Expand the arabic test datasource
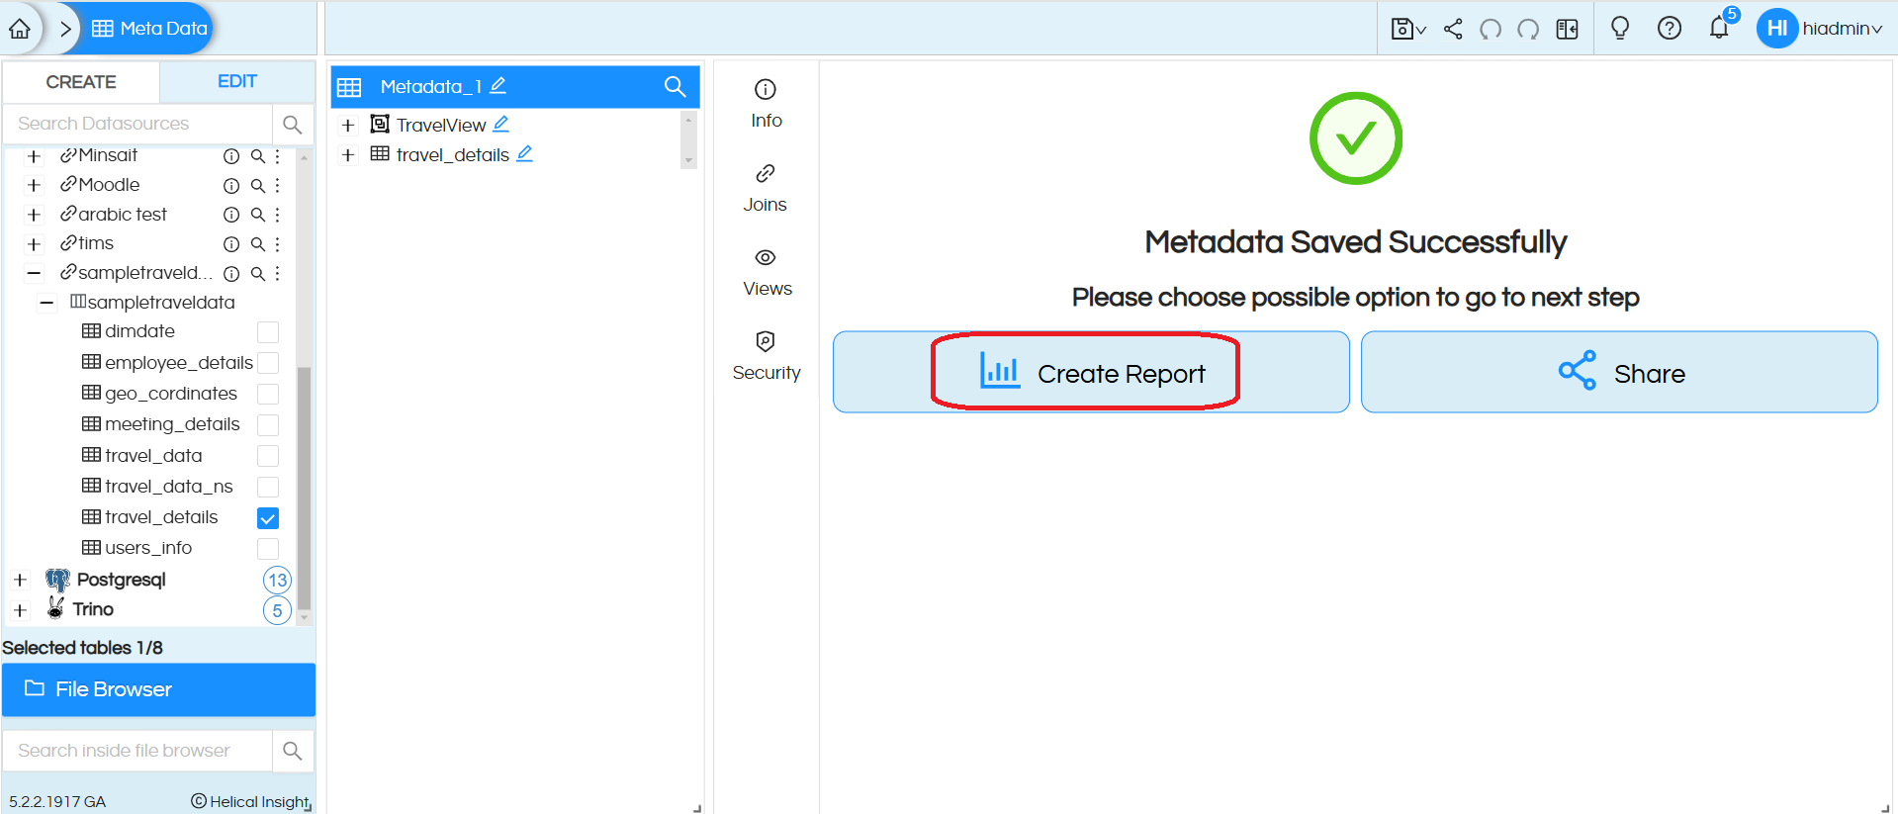Viewport: 1898px width, 814px height. point(34,215)
